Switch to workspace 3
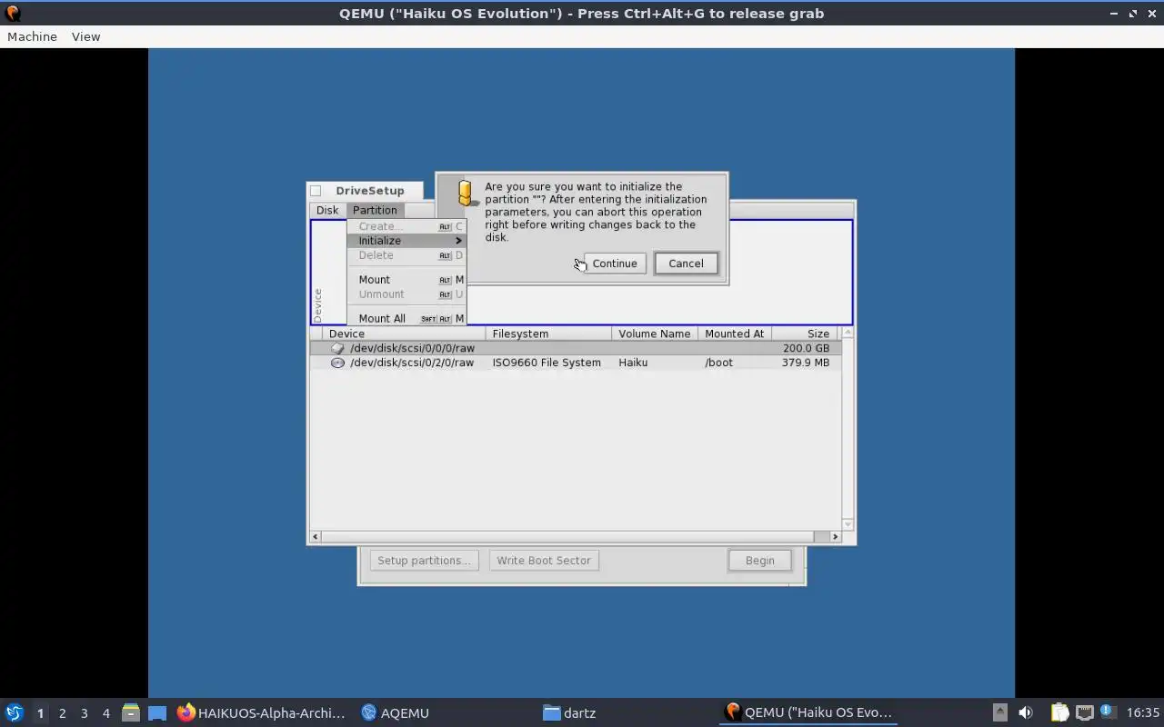 [x=84, y=713]
